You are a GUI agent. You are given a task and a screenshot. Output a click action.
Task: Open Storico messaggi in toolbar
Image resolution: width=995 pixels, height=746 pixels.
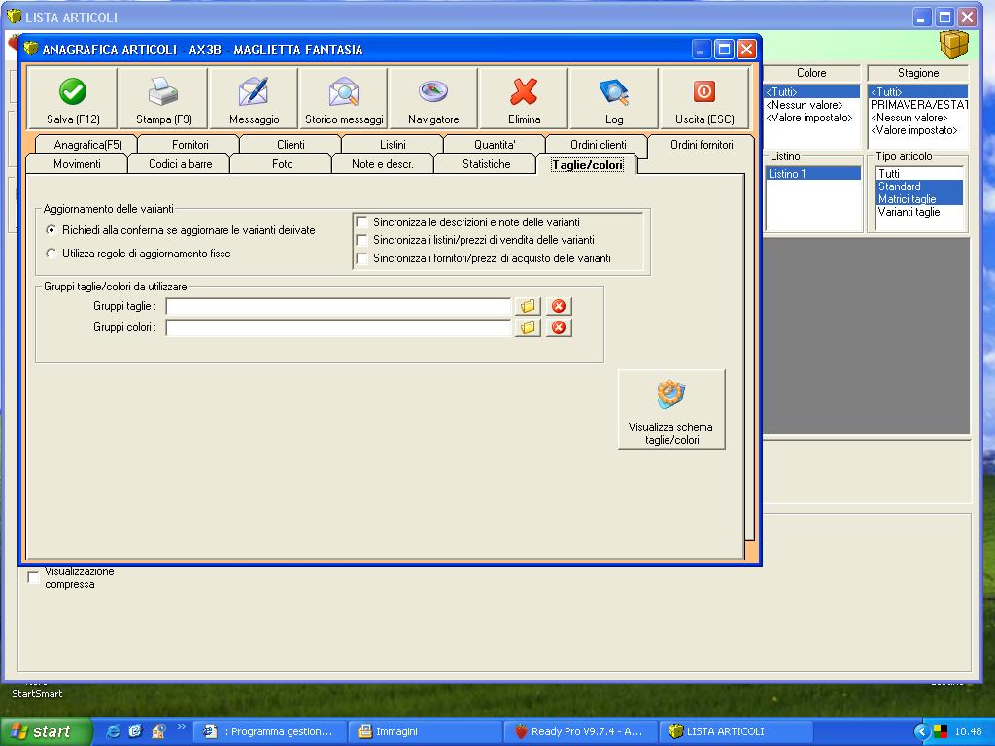(x=344, y=98)
